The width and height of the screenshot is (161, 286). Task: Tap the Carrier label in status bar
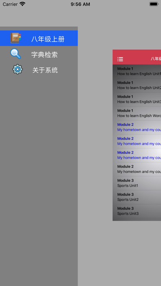[x=10, y=4]
